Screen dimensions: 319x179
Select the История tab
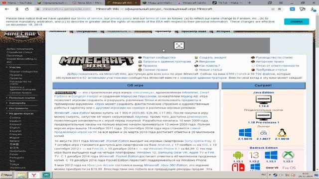coord(223,31)
